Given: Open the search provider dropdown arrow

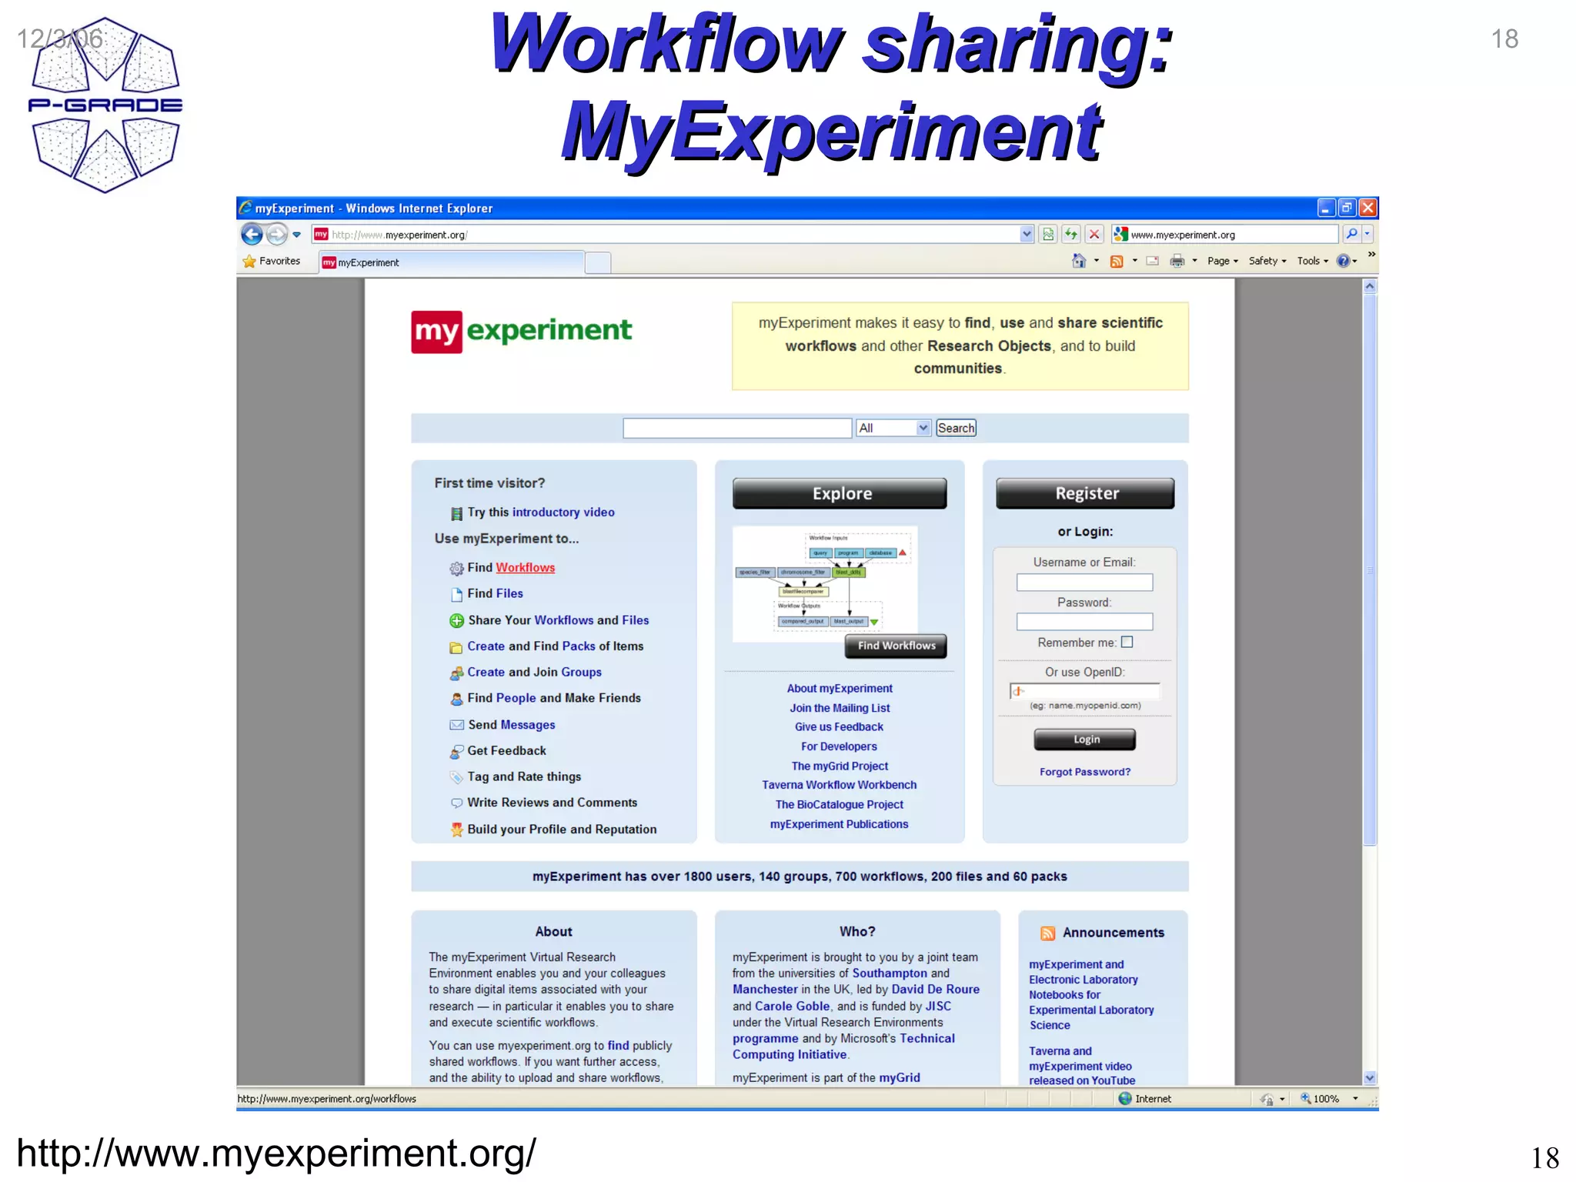Looking at the screenshot, I should coord(1367,234).
